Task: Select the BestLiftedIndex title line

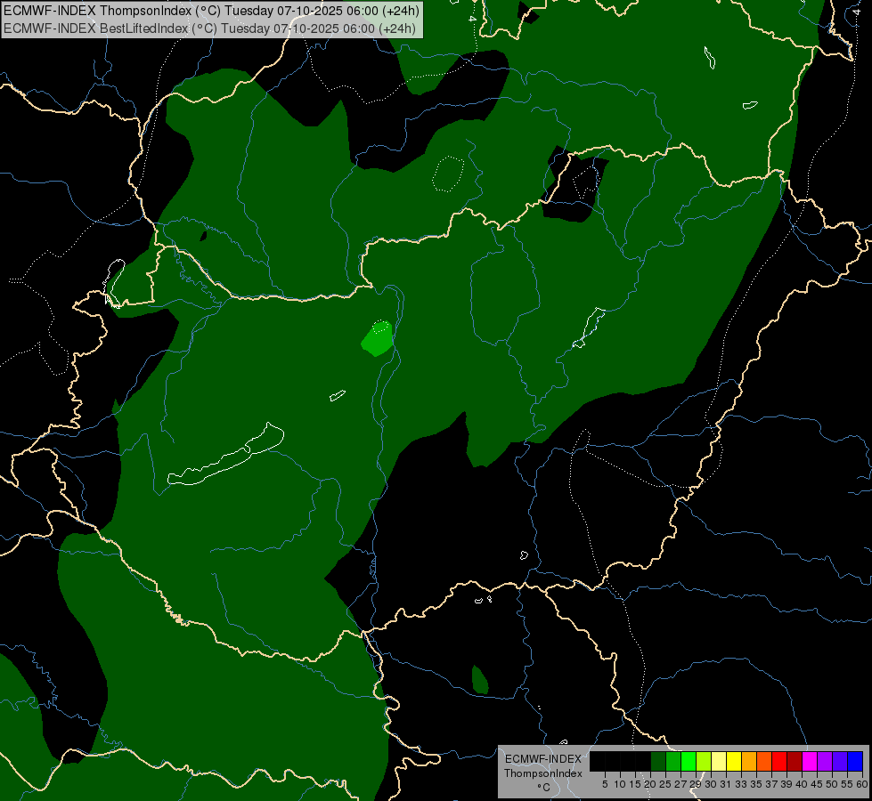Action: [x=210, y=28]
